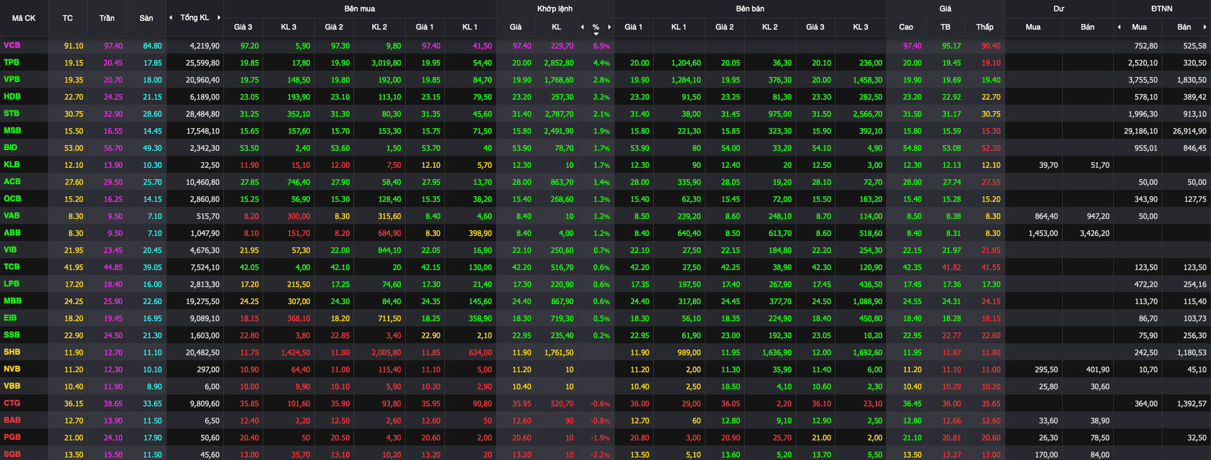Open stock symbol VBB
1211x460 pixels.
[11, 386]
